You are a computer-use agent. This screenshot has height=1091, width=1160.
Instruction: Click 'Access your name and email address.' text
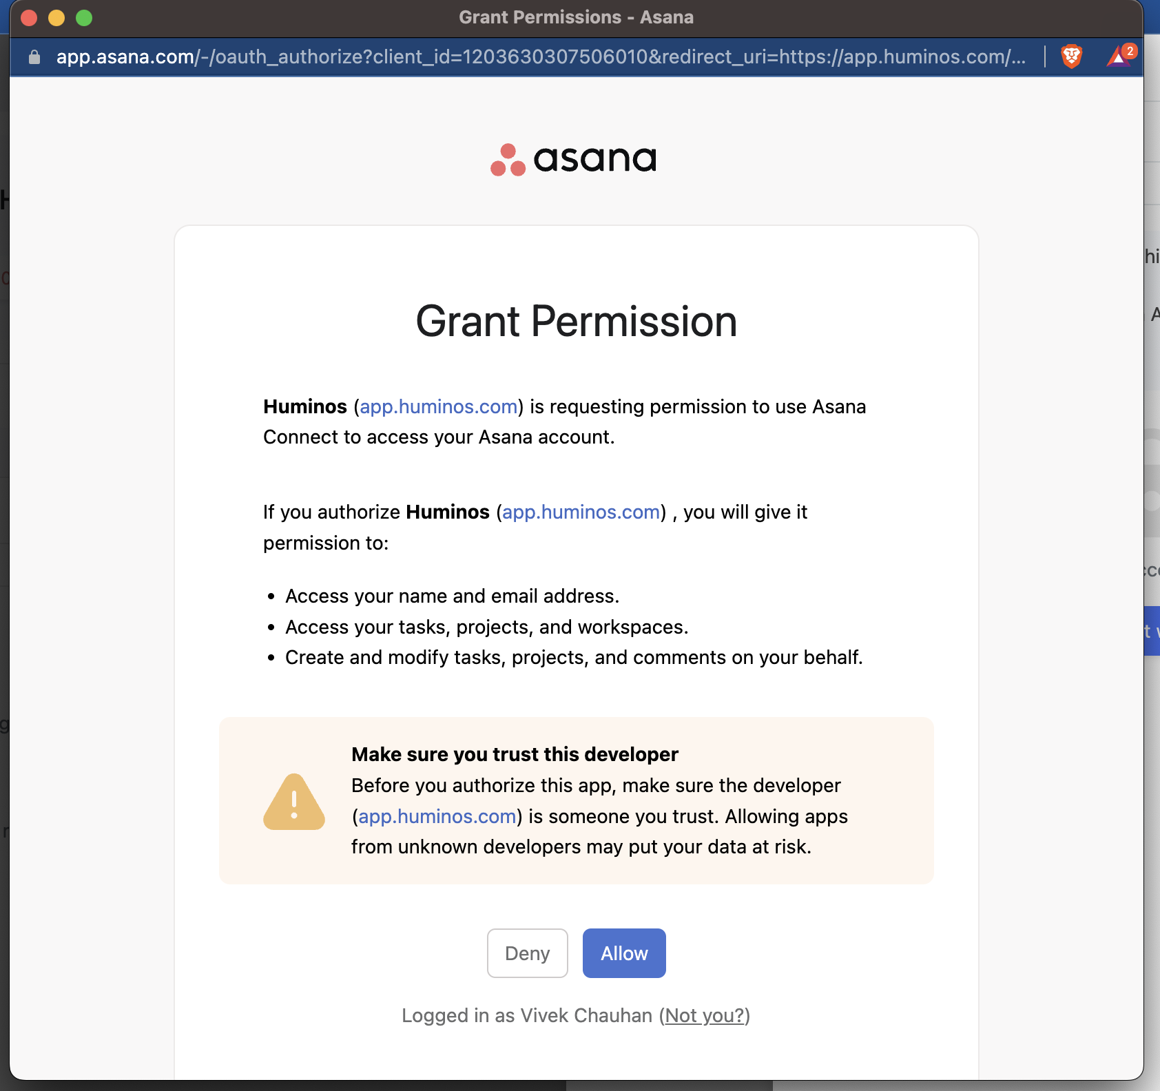point(453,596)
